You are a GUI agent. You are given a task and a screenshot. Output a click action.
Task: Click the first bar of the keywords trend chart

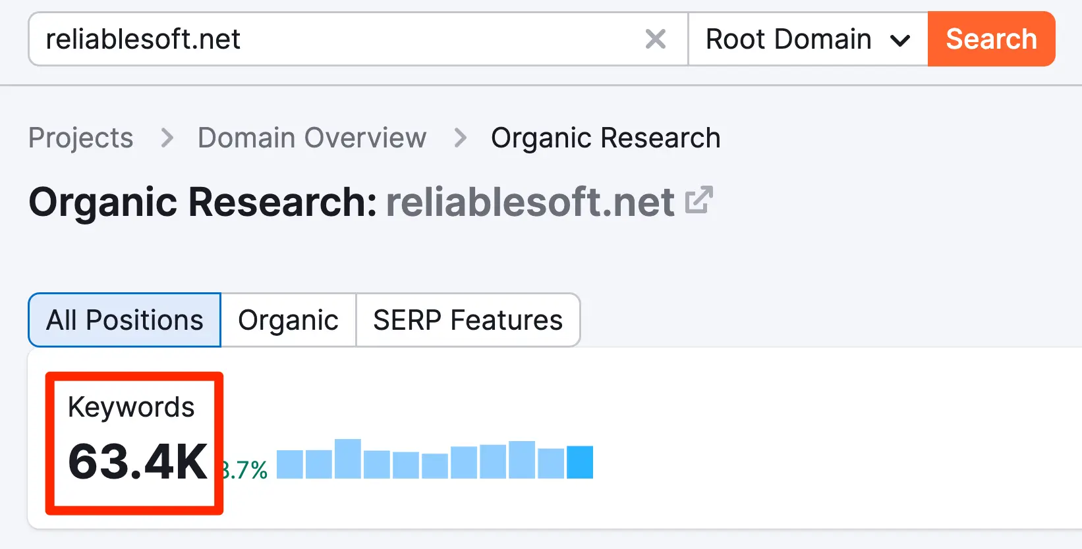[x=290, y=464]
